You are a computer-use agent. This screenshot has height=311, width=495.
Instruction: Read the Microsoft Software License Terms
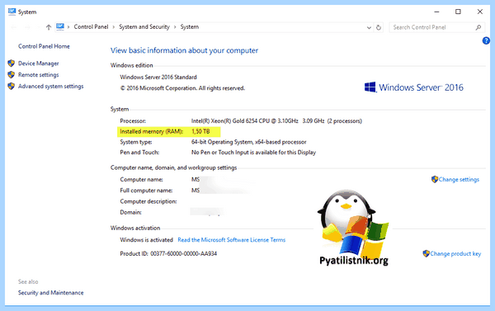click(231, 240)
